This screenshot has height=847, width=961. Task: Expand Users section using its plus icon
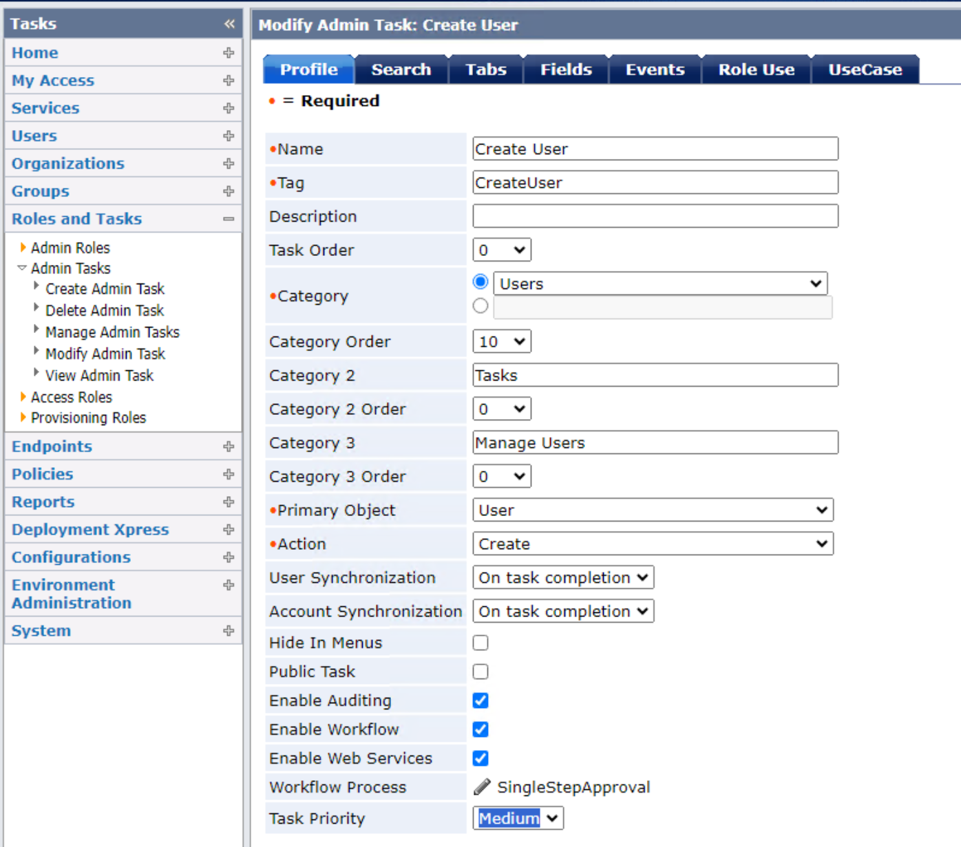click(229, 136)
